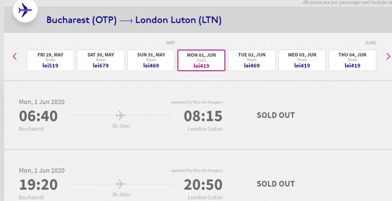Select the WED 03, JUN lei419 date
The width and height of the screenshot is (392, 201).
point(302,60)
